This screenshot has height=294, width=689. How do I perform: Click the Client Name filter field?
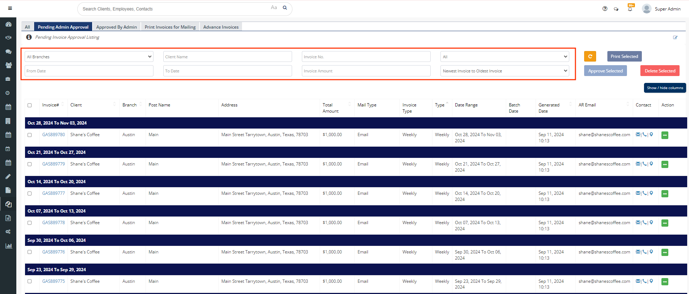227,57
